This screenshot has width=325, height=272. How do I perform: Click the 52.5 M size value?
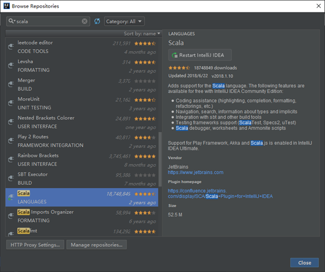(x=175, y=215)
